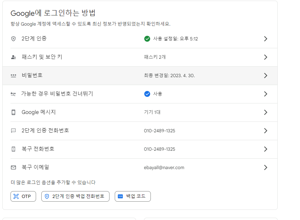Add 2단계 인증 백업 전화번호 option

pos(75,196)
